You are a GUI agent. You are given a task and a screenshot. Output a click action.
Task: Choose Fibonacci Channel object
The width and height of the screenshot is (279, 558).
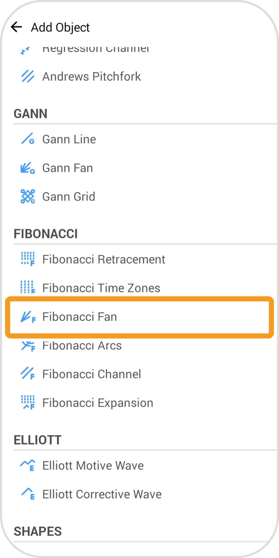click(92, 374)
